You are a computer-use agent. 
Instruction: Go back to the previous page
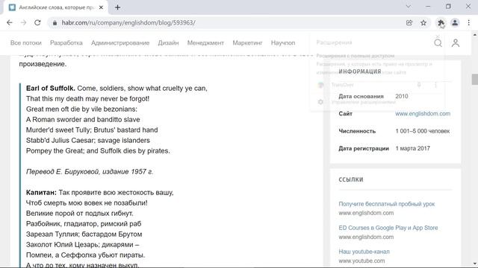pos(10,23)
